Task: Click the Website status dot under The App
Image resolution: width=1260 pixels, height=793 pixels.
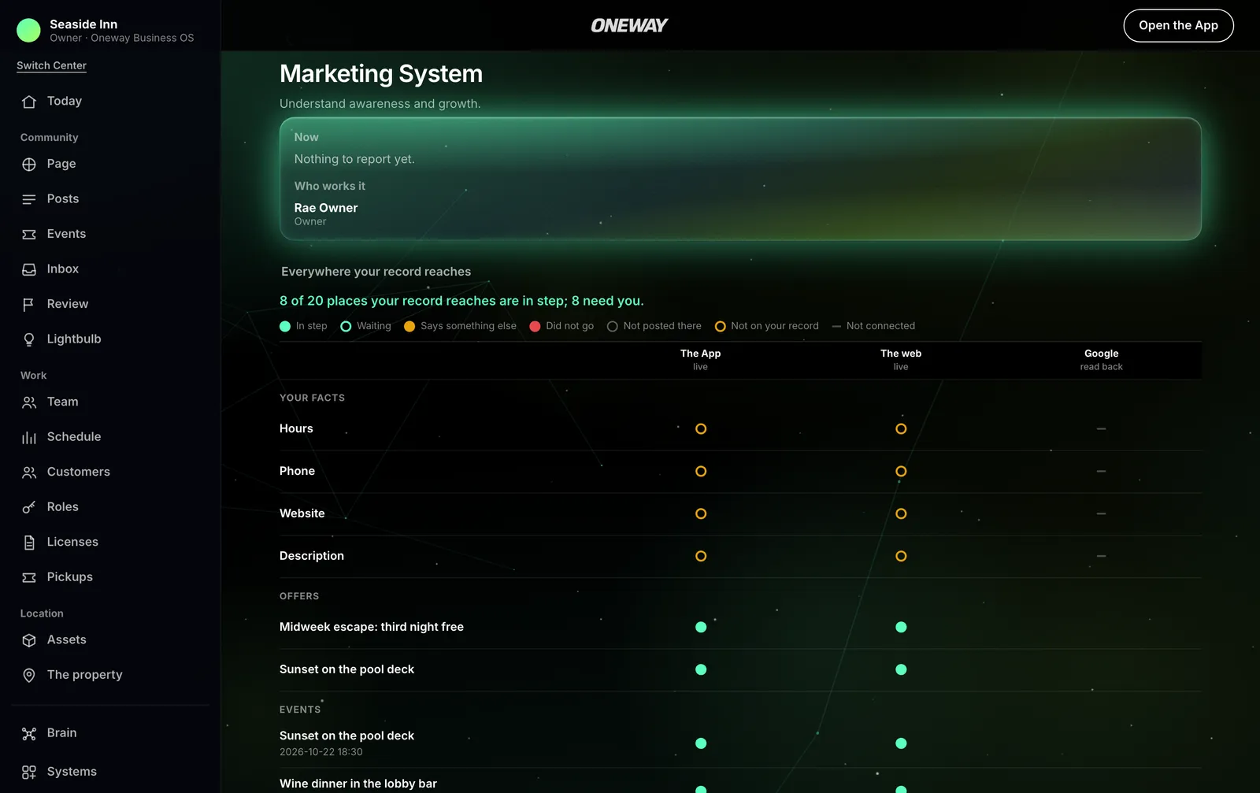Action: (x=701, y=514)
